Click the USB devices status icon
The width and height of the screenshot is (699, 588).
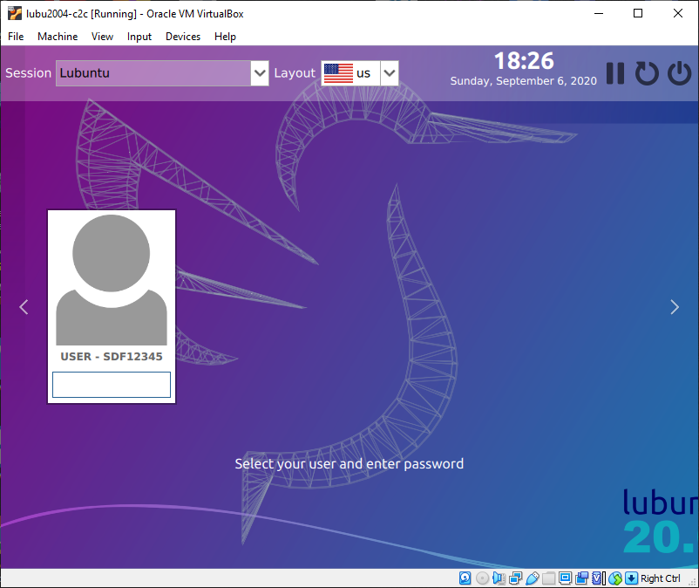pyautogui.click(x=532, y=578)
